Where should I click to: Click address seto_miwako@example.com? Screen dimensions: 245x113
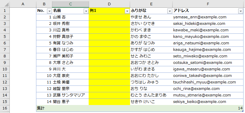208,56
